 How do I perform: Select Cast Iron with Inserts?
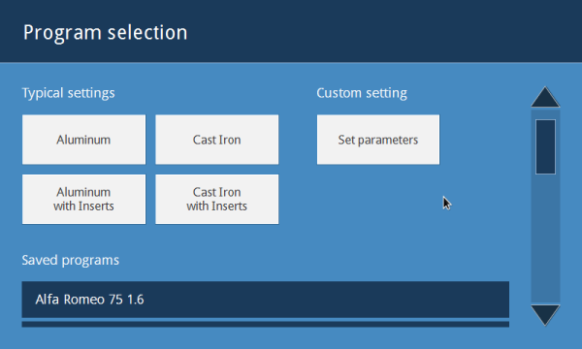[x=216, y=199]
